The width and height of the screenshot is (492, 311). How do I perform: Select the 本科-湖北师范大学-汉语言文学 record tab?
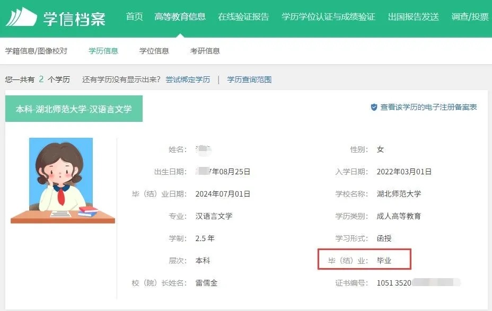74,109
